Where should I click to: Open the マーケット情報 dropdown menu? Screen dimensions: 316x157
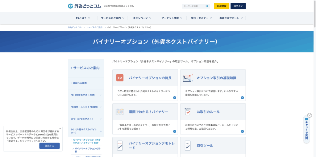(x=172, y=18)
